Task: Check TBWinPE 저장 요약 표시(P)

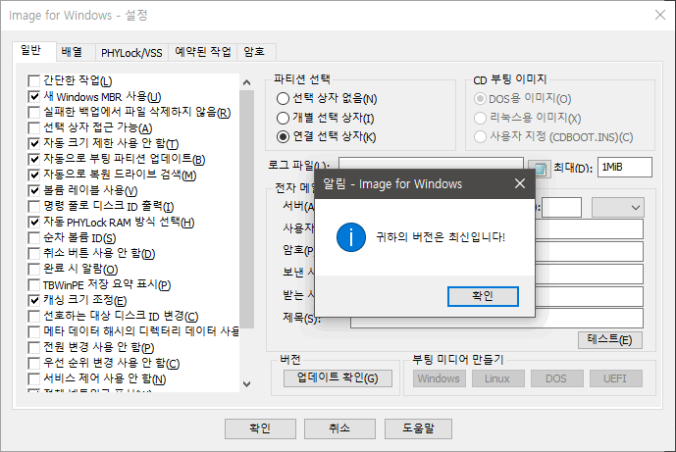Action: point(33,284)
